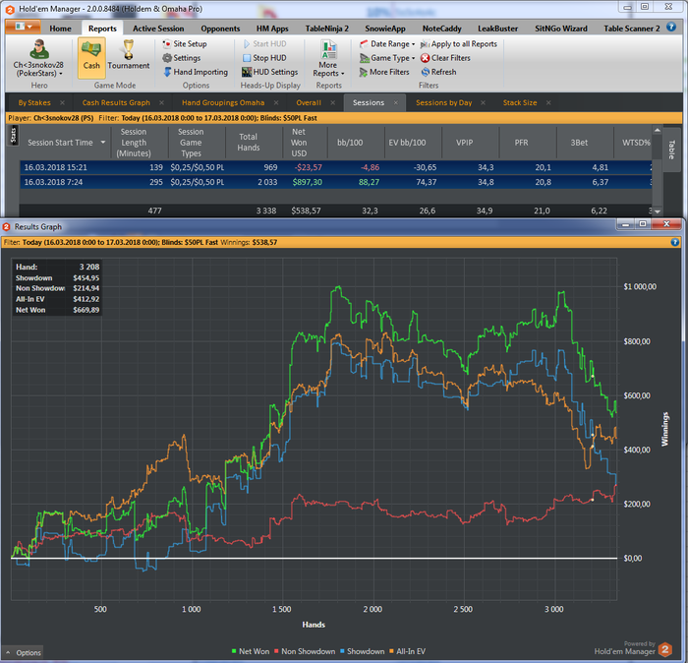Click sessions table scrollbar down arrow
Image resolution: width=688 pixels, height=663 pixels.
pos(657,211)
